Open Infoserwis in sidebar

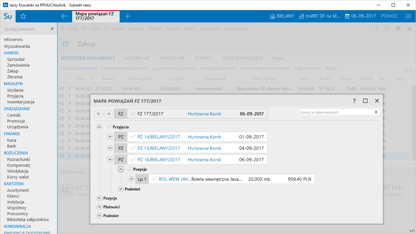click(14, 39)
